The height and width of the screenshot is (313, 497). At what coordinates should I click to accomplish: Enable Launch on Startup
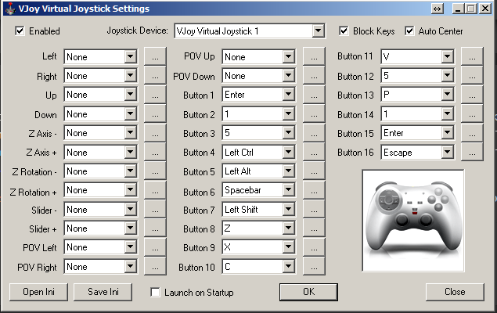(x=155, y=292)
